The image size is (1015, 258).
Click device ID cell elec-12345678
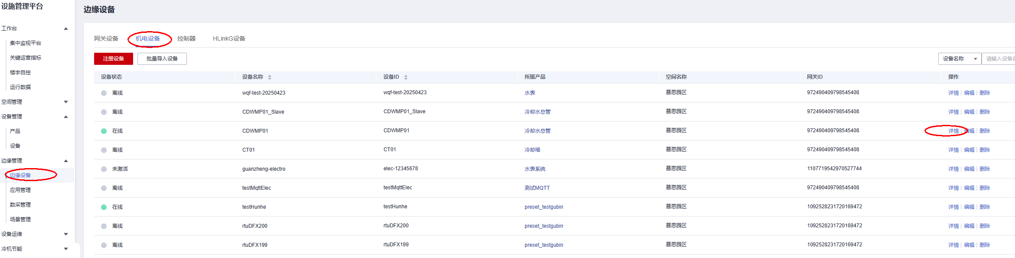[401, 169]
